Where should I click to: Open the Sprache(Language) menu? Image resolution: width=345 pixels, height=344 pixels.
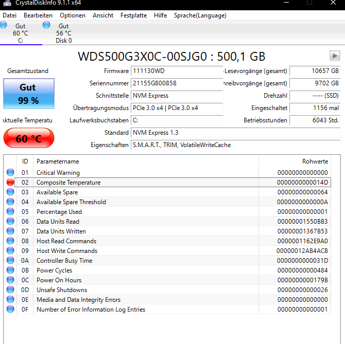(200, 15)
